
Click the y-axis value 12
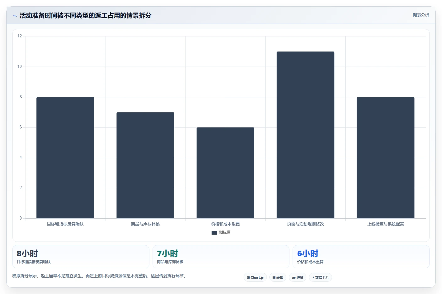point(20,36)
